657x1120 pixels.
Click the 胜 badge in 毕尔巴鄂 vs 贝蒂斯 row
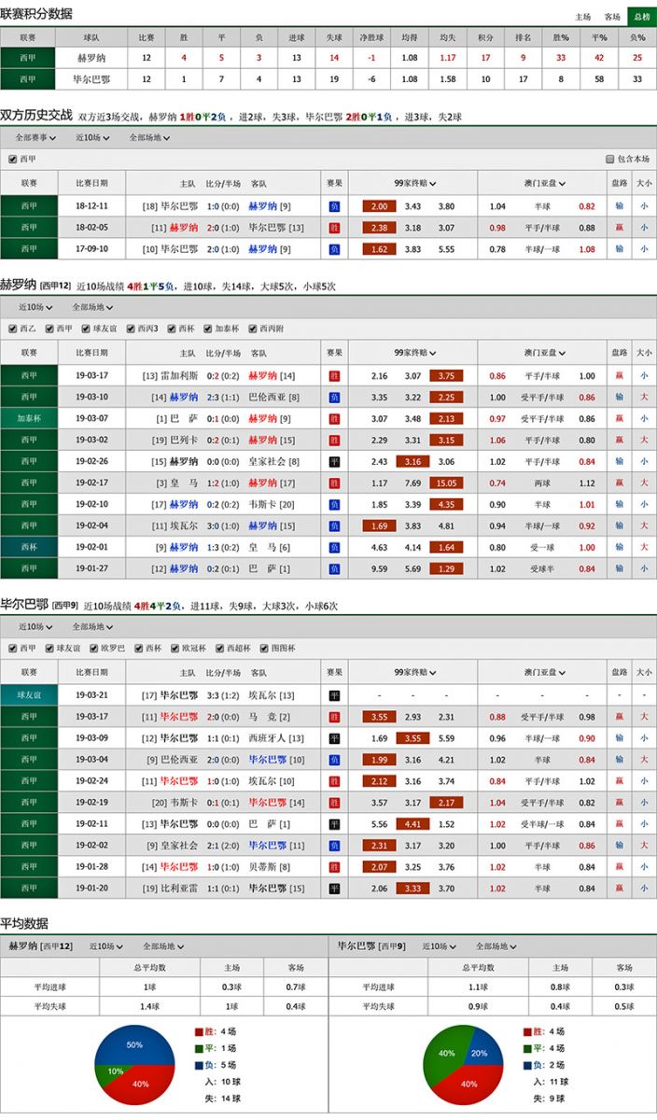click(334, 867)
